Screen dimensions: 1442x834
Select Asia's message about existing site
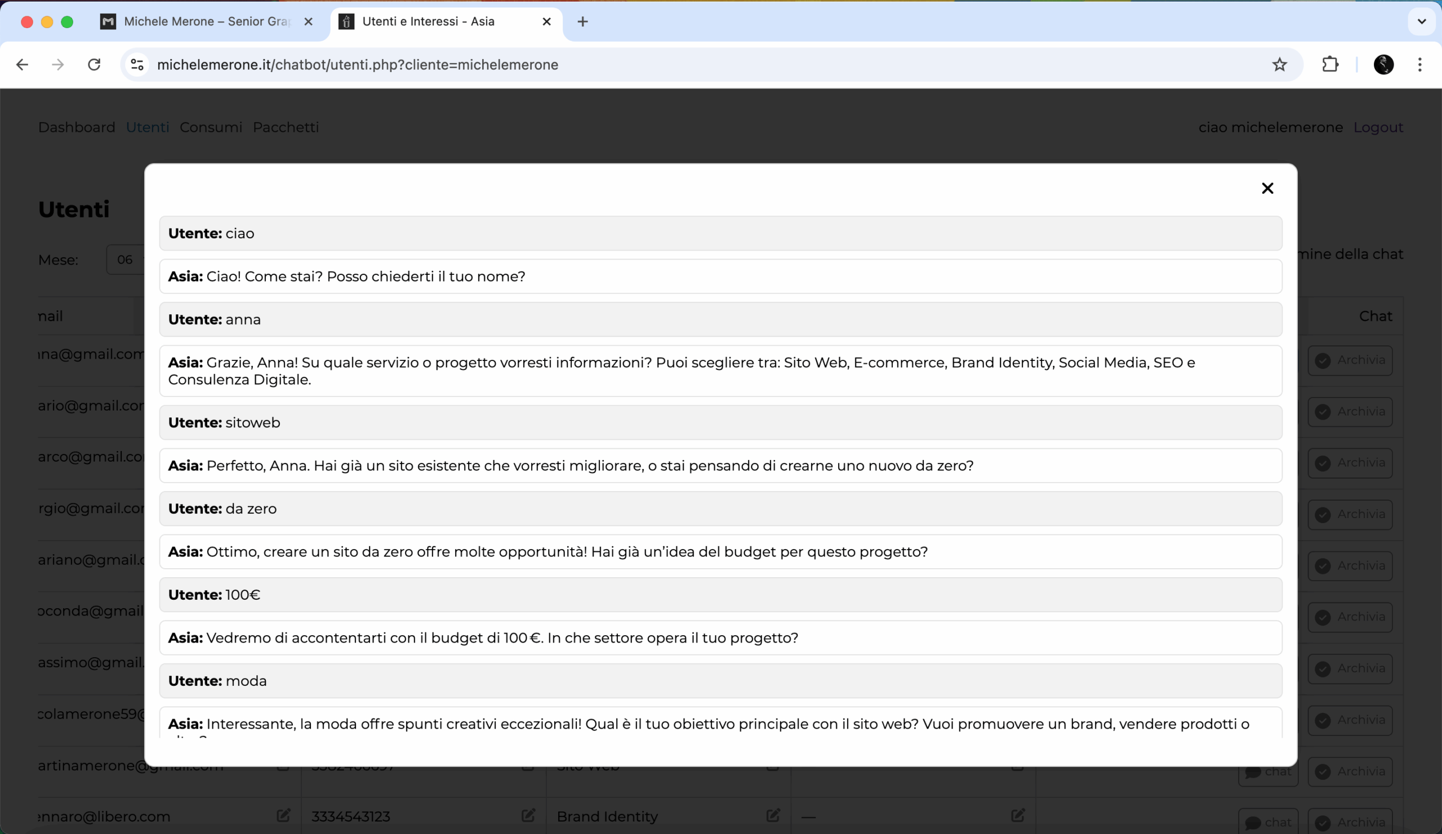720,466
